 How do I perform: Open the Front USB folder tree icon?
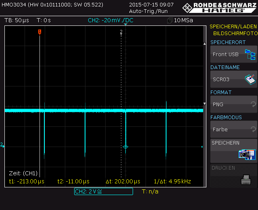[x=250, y=54]
